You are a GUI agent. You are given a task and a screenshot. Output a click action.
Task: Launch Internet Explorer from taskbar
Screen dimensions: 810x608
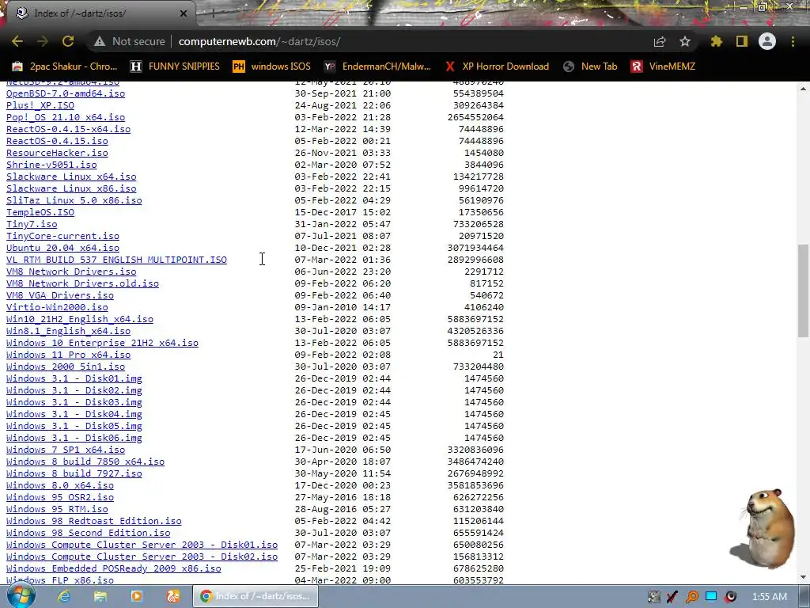64,597
